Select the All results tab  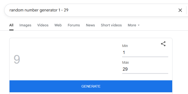(x=11, y=25)
